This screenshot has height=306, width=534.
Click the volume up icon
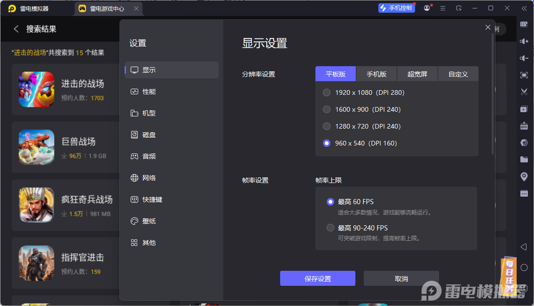pos(524,41)
